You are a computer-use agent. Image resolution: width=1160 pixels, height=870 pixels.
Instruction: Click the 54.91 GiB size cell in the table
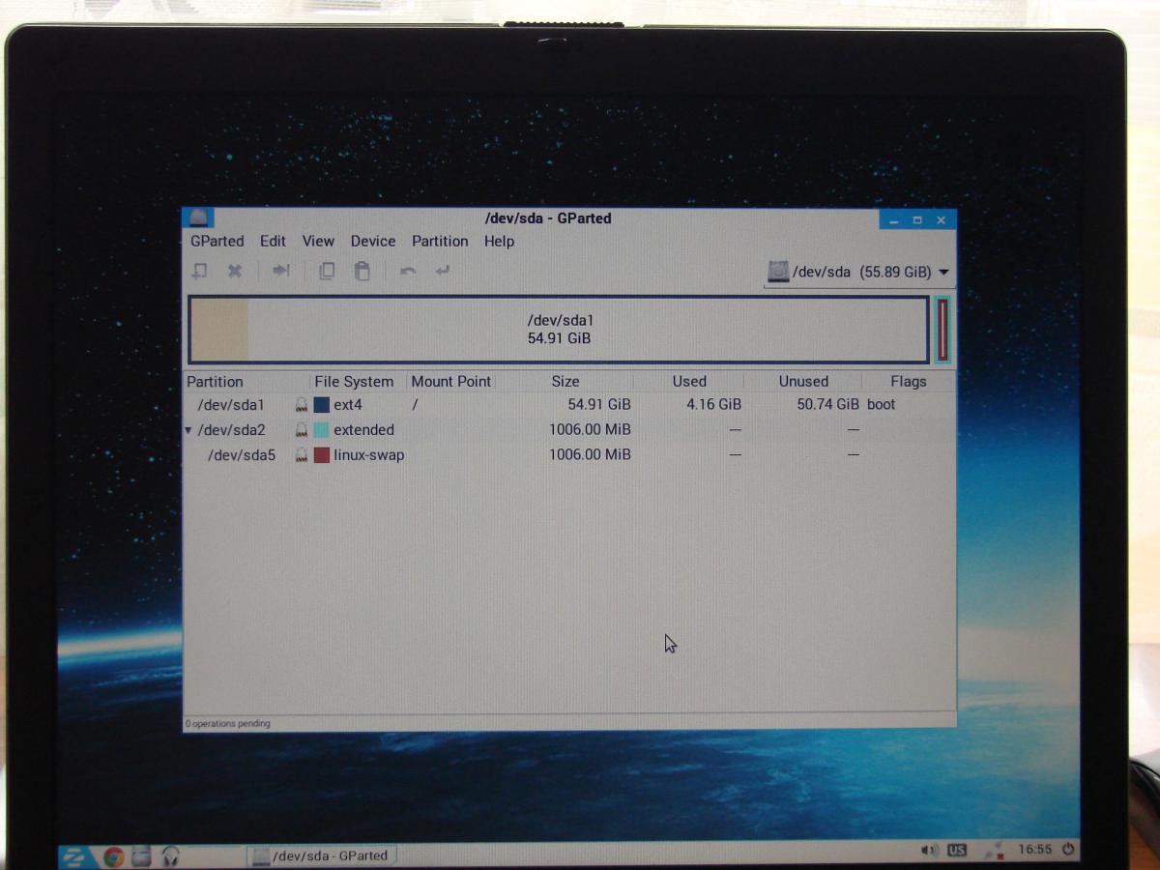(599, 405)
